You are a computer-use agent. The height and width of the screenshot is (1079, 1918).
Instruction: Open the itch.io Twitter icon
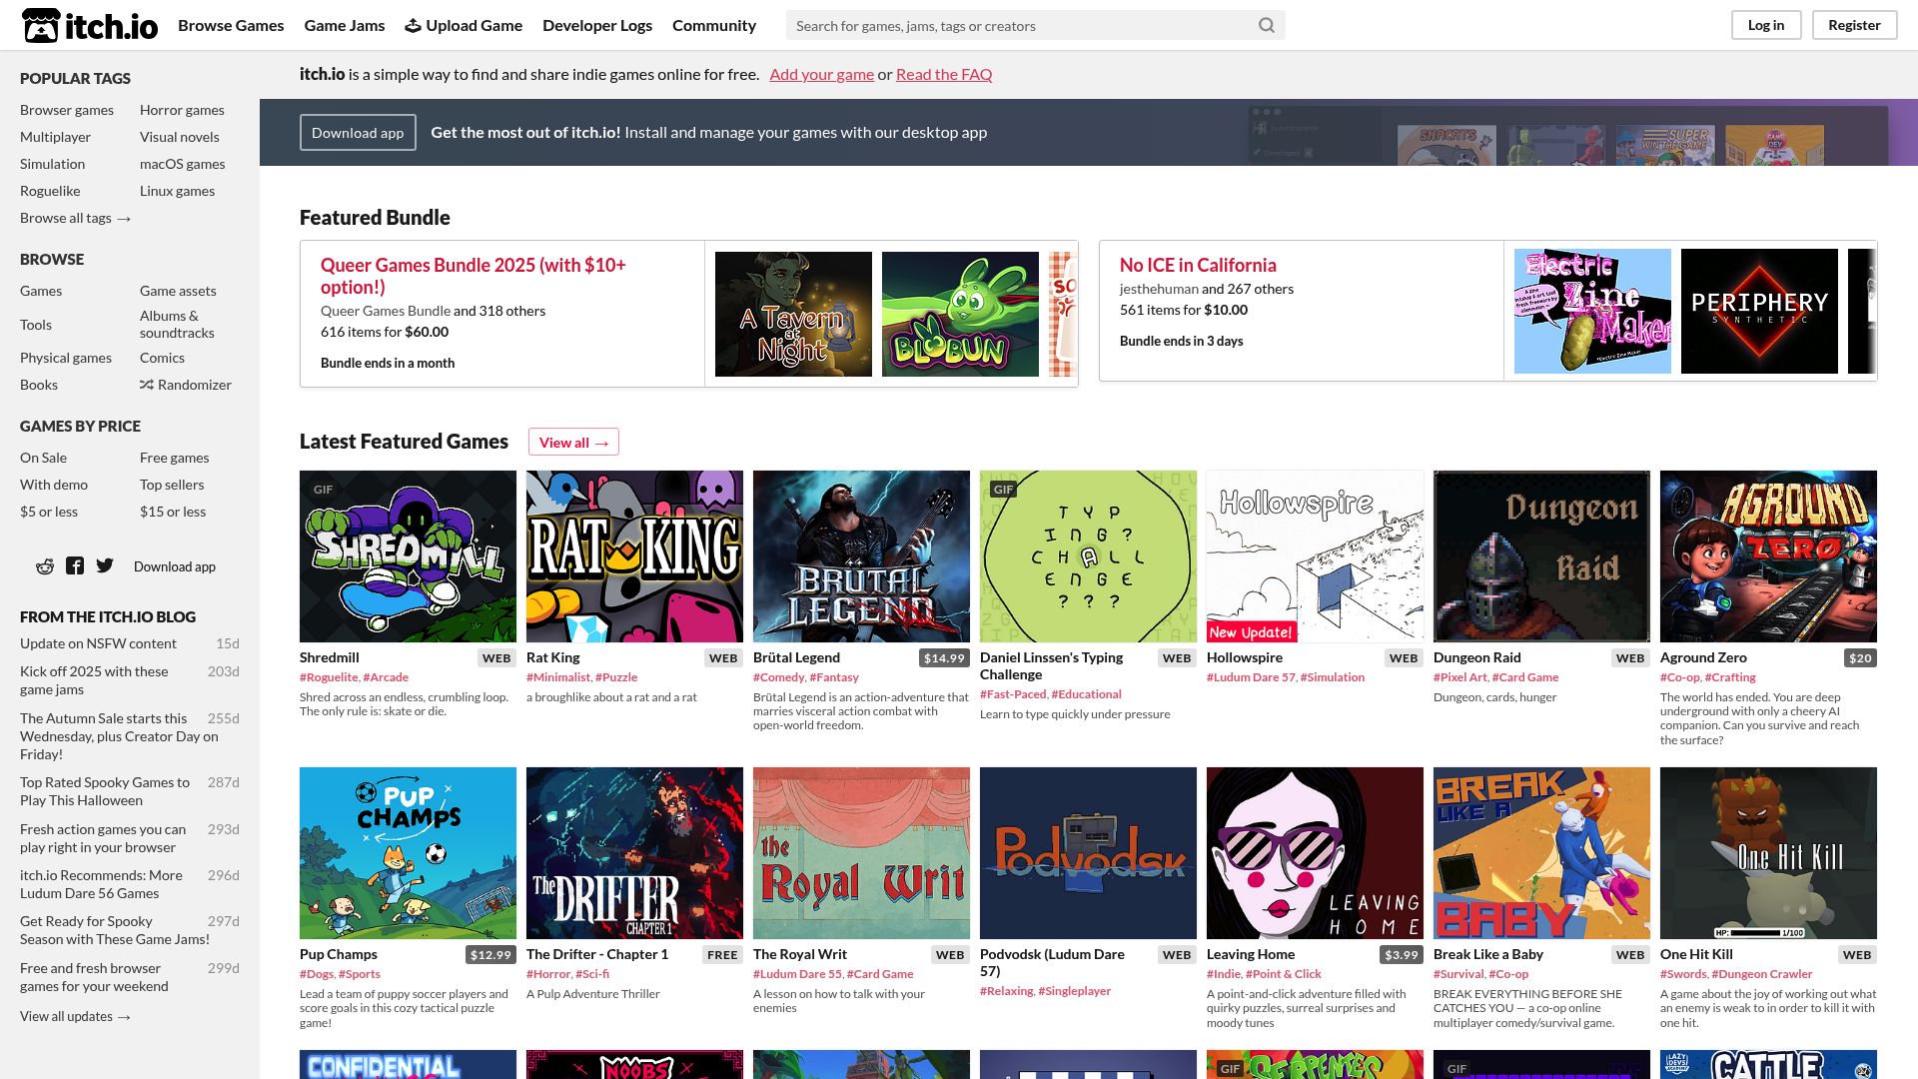pyautogui.click(x=105, y=565)
